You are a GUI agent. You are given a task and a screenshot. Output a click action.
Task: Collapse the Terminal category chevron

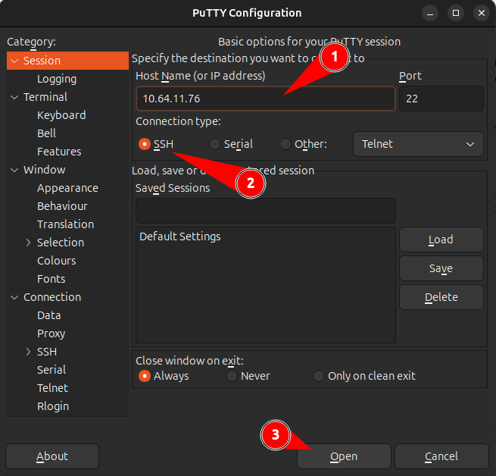(14, 97)
